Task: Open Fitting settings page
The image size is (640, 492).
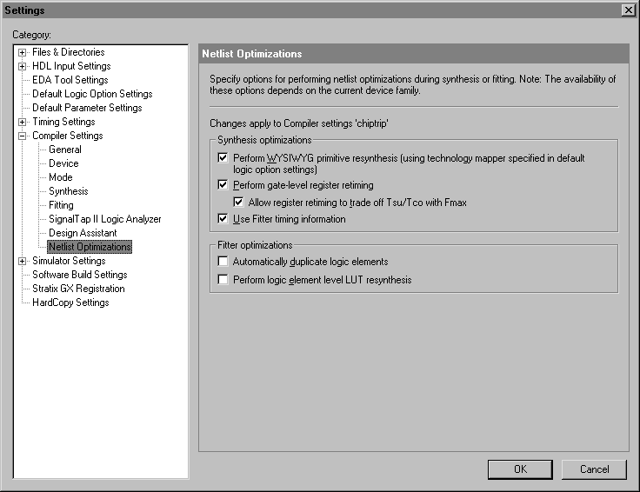Action: [x=61, y=205]
